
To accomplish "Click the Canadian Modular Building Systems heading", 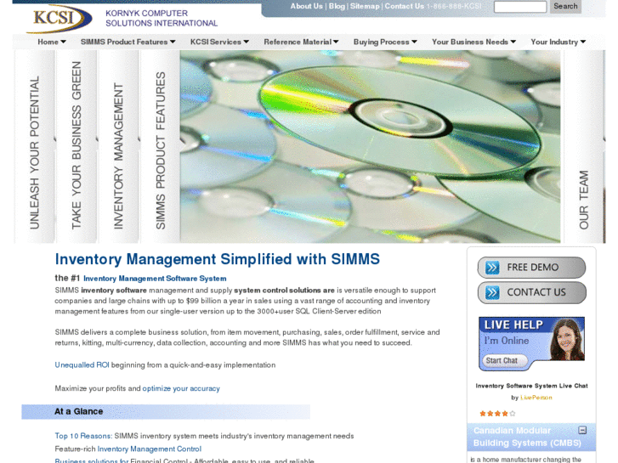I will click(527, 437).
